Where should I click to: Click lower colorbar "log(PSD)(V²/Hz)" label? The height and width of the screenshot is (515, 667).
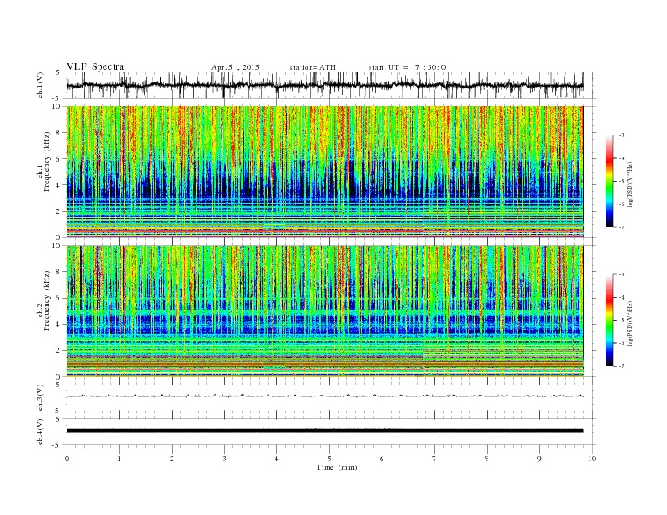click(x=631, y=324)
